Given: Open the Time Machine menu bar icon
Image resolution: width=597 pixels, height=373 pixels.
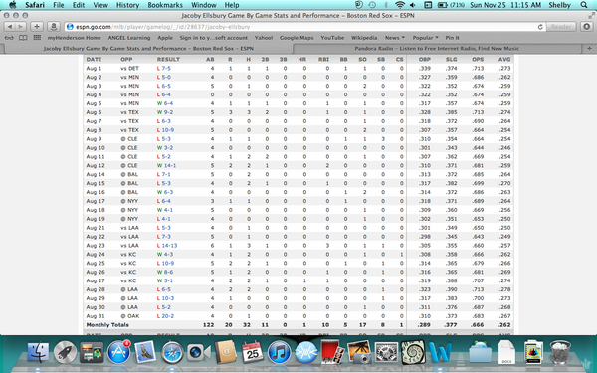Looking at the screenshot, I should [x=372, y=5].
